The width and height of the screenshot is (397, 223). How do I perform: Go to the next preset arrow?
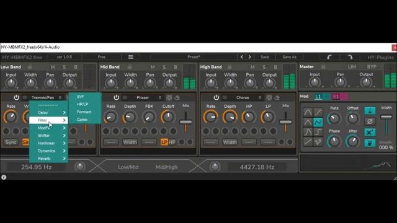pyautogui.click(x=250, y=57)
